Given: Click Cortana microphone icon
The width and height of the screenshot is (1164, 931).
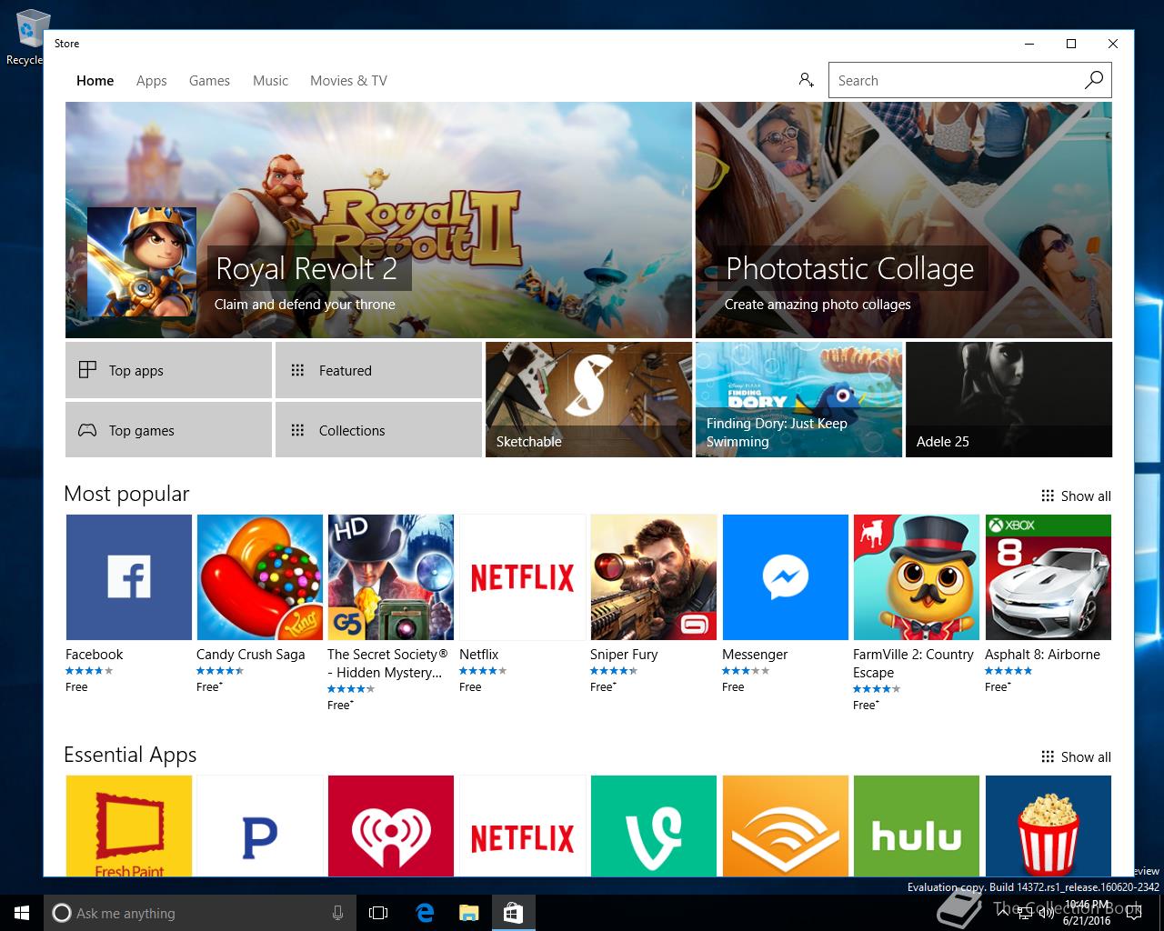Looking at the screenshot, I should click(x=337, y=913).
